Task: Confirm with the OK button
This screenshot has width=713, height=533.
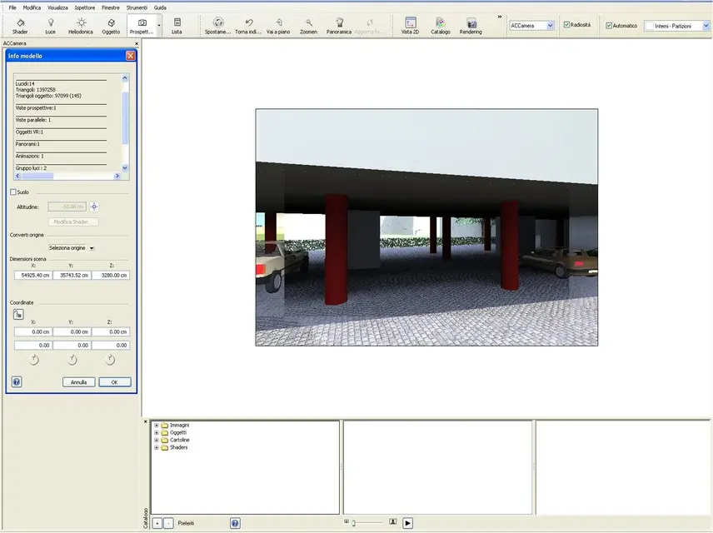Action: pyautogui.click(x=114, y=382)
